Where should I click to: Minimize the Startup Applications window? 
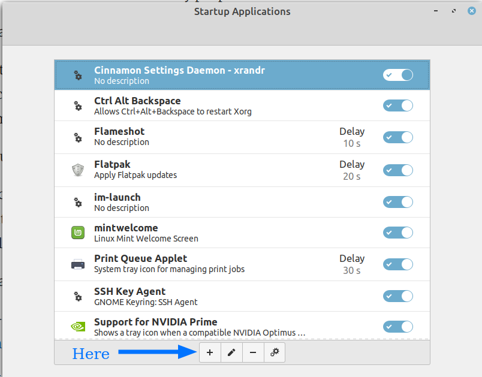pyautogui.click(x=436, y=11)
